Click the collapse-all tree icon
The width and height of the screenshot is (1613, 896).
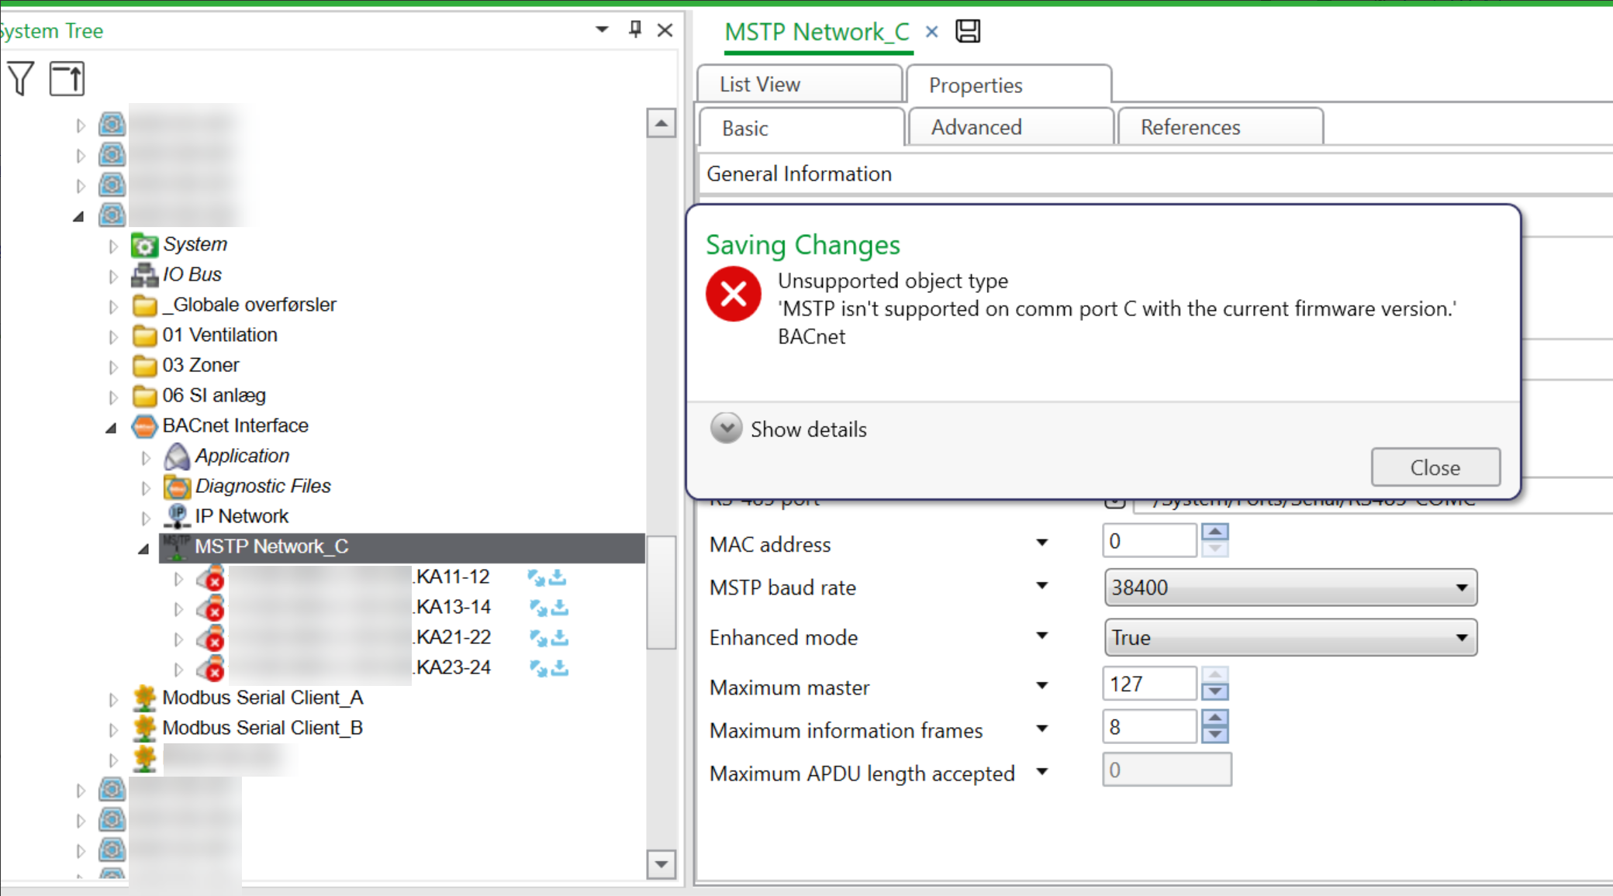(x=67, y=78)
